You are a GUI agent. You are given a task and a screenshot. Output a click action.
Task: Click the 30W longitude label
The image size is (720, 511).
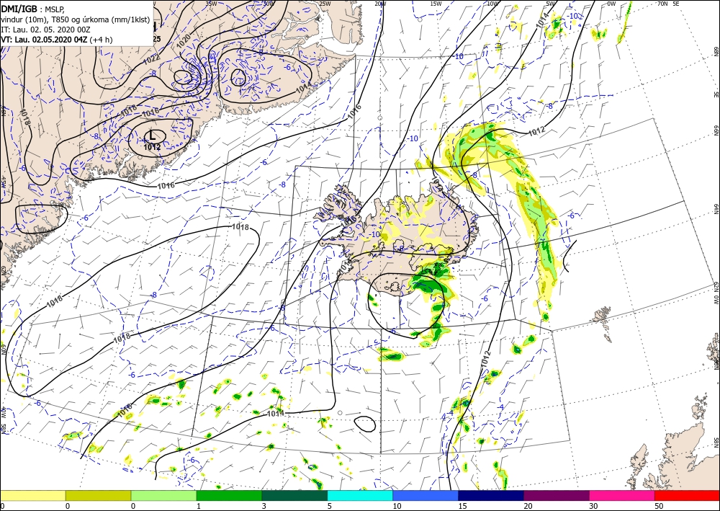(268, 4)
